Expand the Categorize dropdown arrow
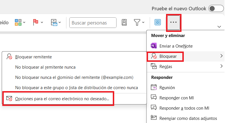Image resolution: width=225 pixels, height=123 pixels. [24, 22]
